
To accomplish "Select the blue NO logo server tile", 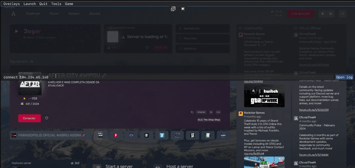I will (162, 135).
